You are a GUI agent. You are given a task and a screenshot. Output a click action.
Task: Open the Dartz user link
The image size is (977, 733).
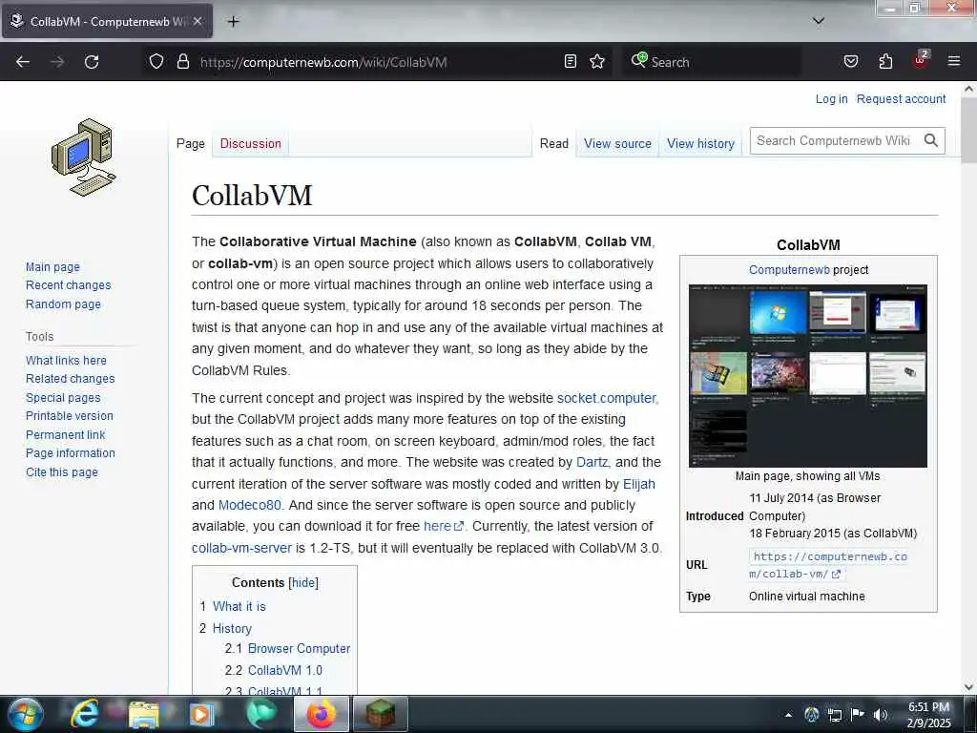pos(592,463)
